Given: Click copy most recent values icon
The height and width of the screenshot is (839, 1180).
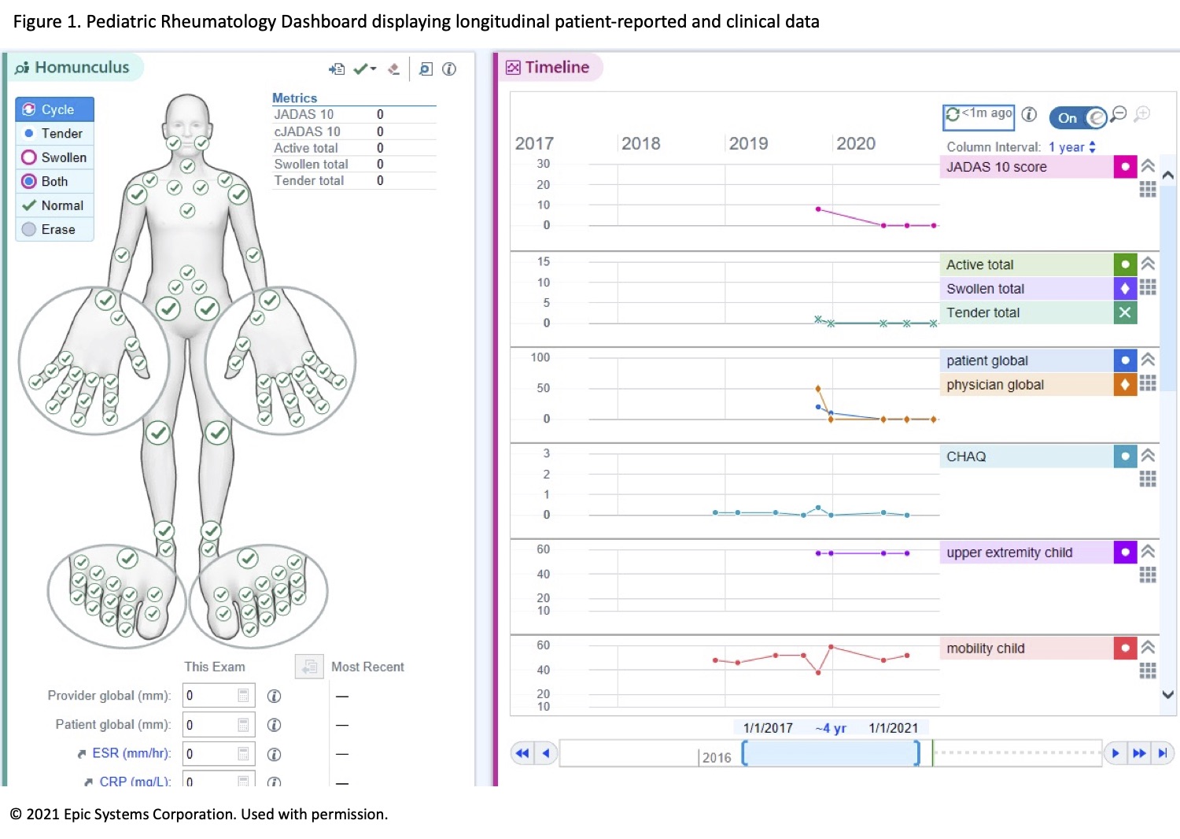Looking at the screenshot, I should pyautogui.click(x=309, y=667).
